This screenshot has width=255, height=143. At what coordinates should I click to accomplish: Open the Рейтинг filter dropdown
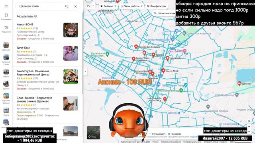(x=108, y=6)
